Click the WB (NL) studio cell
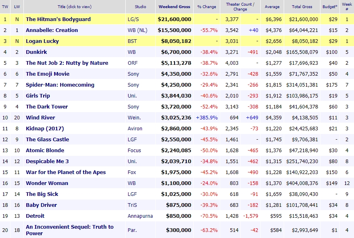Viewport: 354px width, 238px height. tap(137, 30)
